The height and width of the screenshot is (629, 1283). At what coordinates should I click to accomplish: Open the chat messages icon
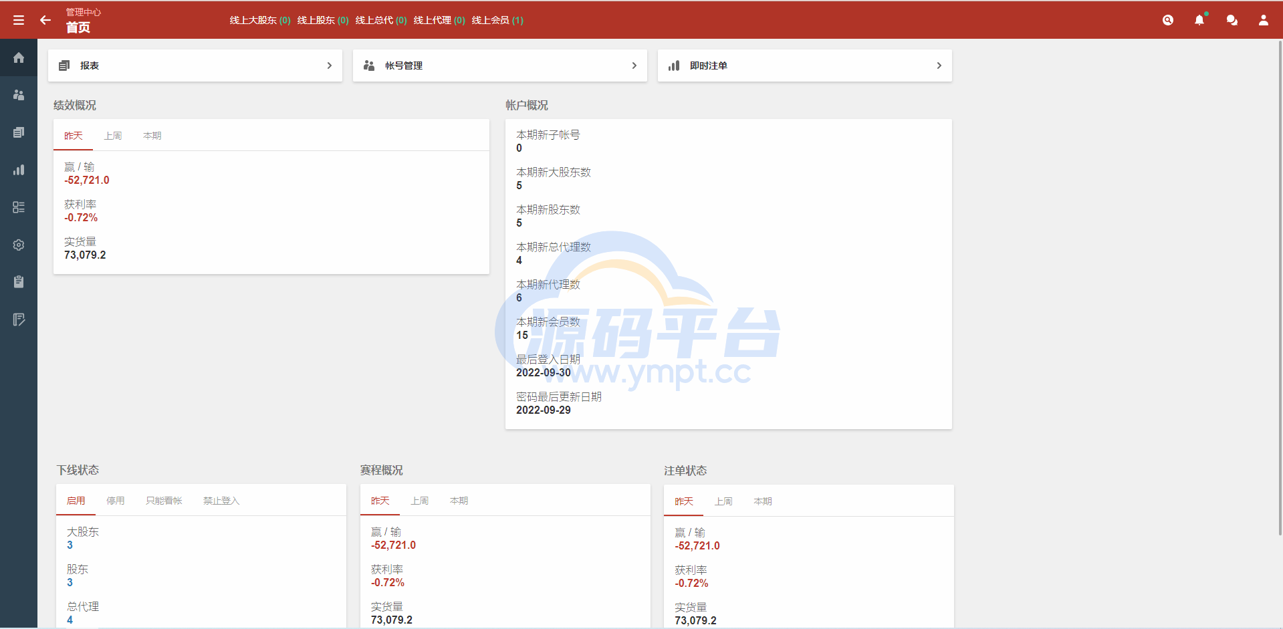point(1232,20)
